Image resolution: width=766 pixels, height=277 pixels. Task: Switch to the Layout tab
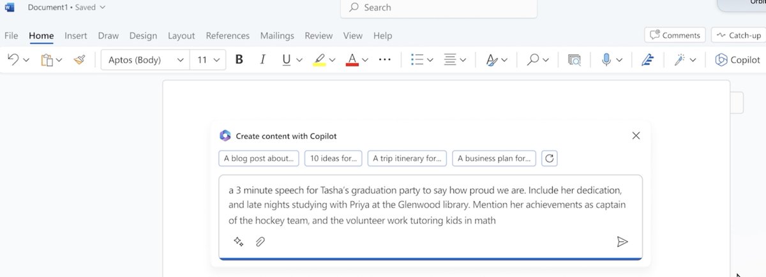181,36
